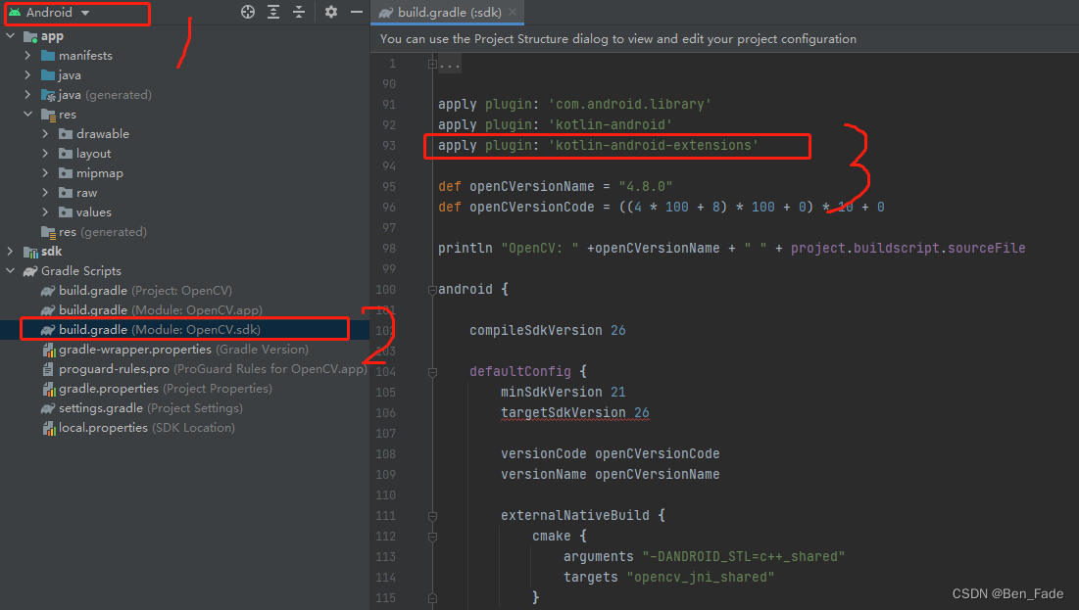
Task: Click the res resource folder icon
Action: click(x=48, y=115)
